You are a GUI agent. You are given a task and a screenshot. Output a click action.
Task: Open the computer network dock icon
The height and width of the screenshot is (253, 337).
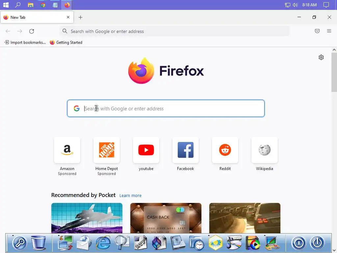point(65,243)
